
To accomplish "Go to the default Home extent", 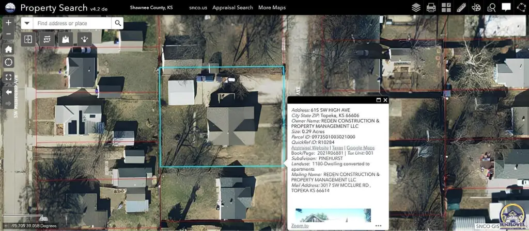I will 8,49.
